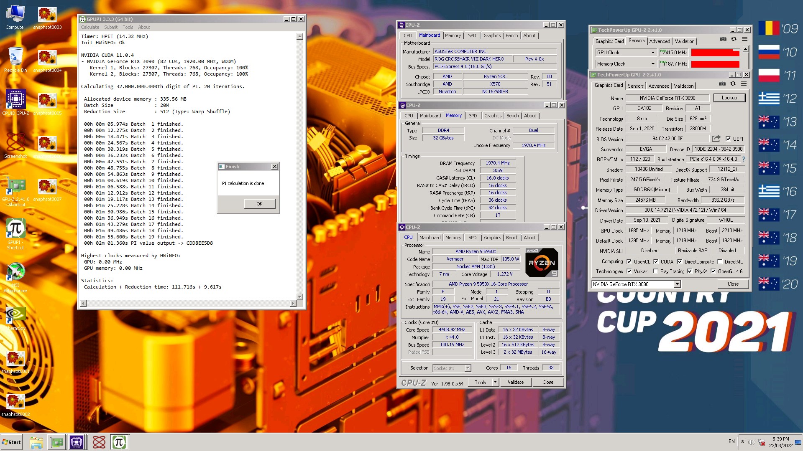This screenshot has height=451, width=803.
Task: Switch to Bench tab in CPU-Z Memory window
Action: point(512,116)
